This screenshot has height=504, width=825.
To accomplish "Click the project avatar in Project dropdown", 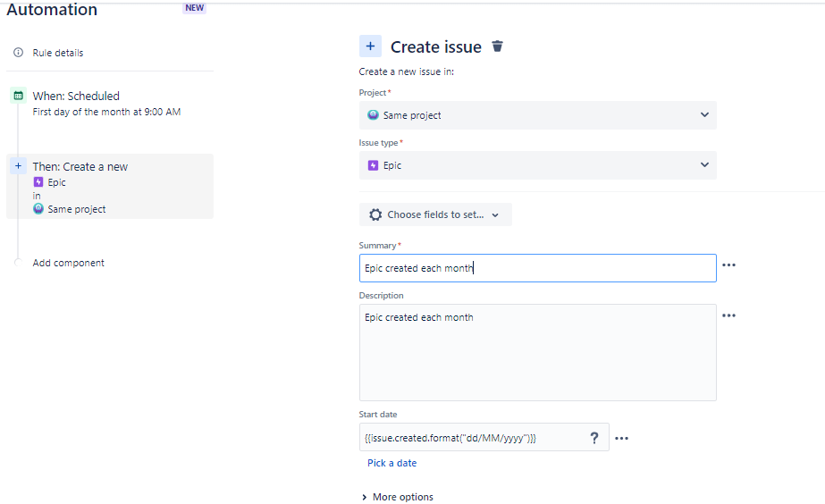I will [373, 114].
